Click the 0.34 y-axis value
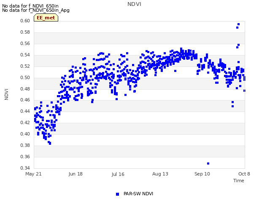 pos(25,168)
